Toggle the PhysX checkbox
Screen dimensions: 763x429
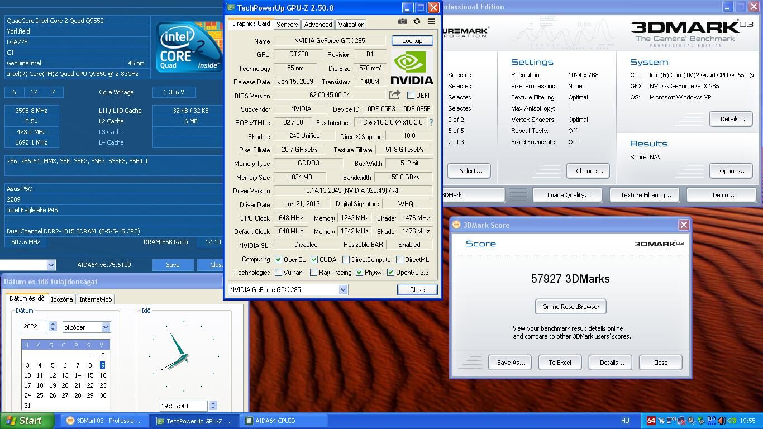pyautogui.click(x=359, y=273)
